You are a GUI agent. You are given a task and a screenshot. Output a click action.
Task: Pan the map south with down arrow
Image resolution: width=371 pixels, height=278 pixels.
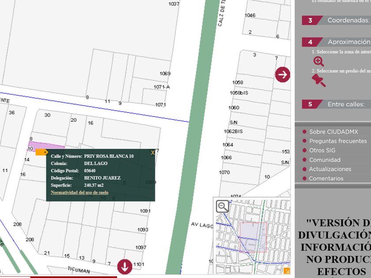[x=125, y=267]
